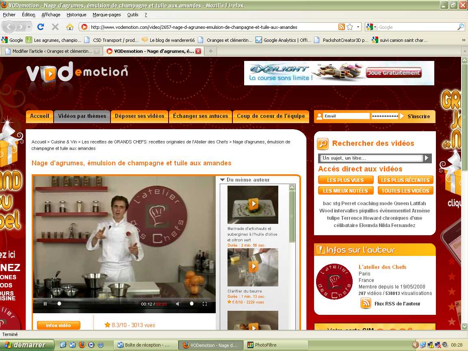The image size is (468, 351).
Task: Click the L'atelier des Chefs author logo
Action: (x=334, y=282)
